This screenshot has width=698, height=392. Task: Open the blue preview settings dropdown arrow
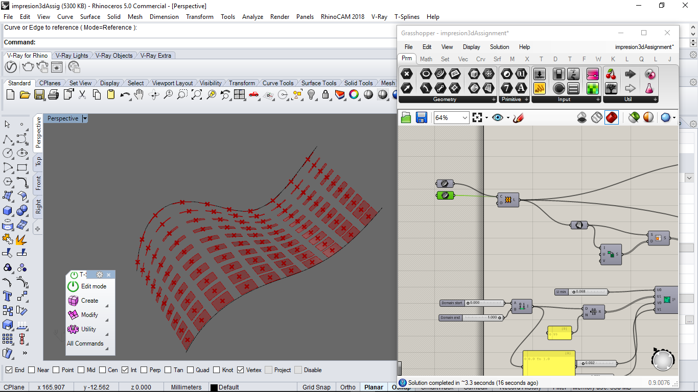point(674,118)
